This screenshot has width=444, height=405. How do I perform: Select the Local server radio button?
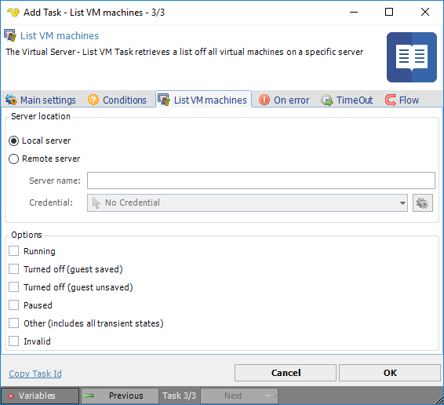point(13,140)
